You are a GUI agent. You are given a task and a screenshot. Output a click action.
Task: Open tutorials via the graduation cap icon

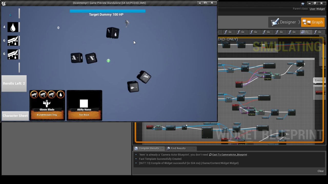(303, 4)
